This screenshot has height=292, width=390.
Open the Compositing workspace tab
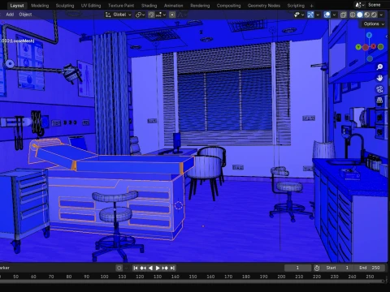tap(228, 6)
